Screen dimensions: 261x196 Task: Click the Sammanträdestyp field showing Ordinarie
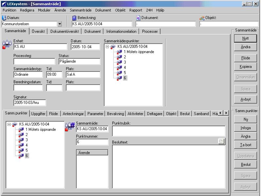click(x=28, y=74)
